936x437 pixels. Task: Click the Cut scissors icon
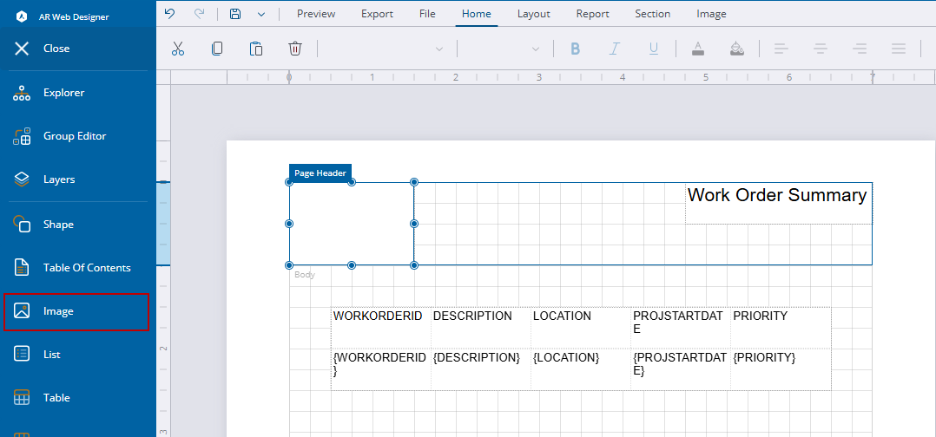pos(178,49)
